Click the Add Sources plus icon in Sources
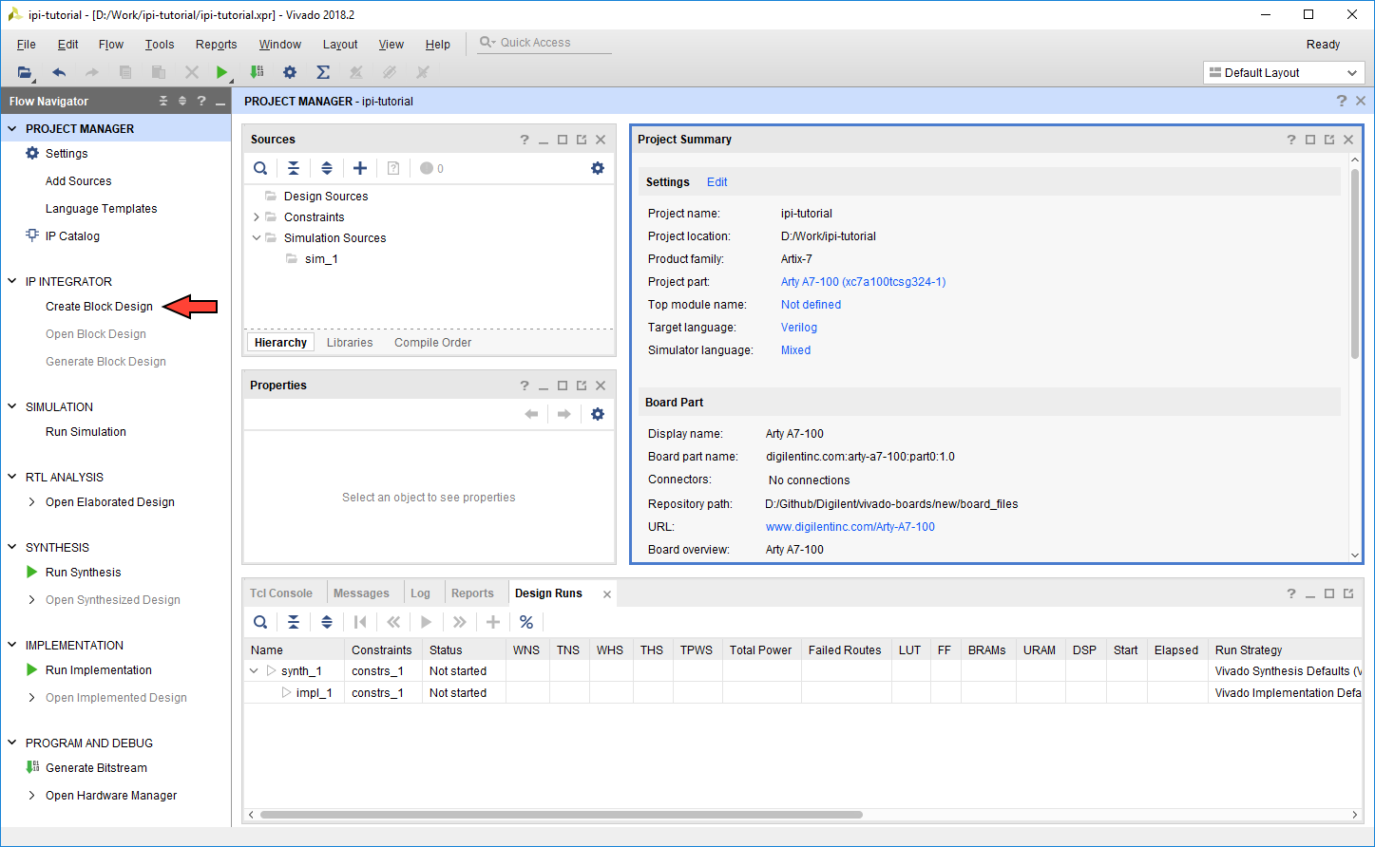This screenshot has width=1375, height=847. point(360,168)
